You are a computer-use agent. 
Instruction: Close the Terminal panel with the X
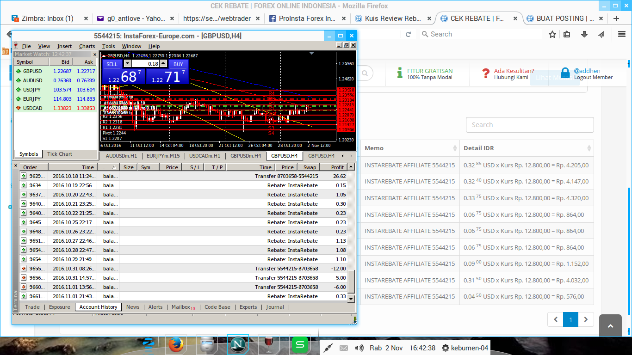coord(15,165)
